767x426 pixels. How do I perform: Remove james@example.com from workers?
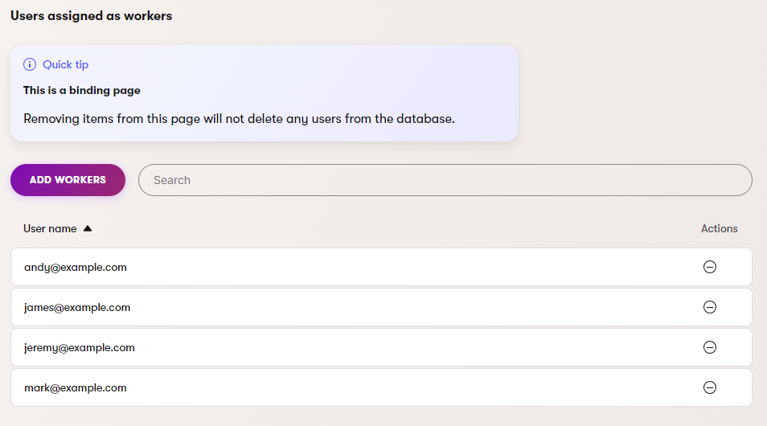click(710, 307)
